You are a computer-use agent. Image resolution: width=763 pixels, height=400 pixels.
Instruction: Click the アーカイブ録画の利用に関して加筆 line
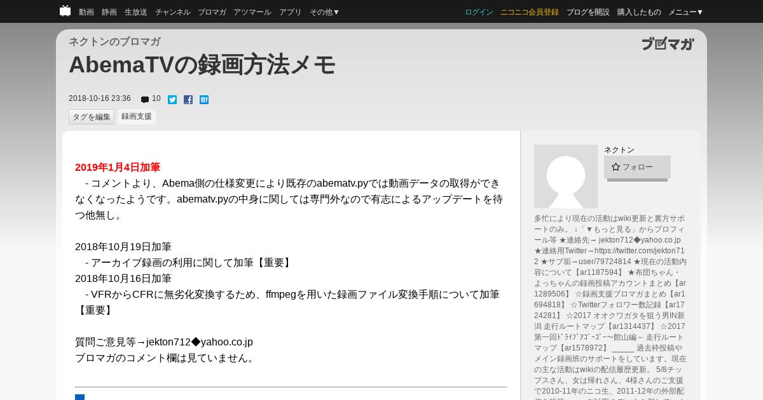189,263
